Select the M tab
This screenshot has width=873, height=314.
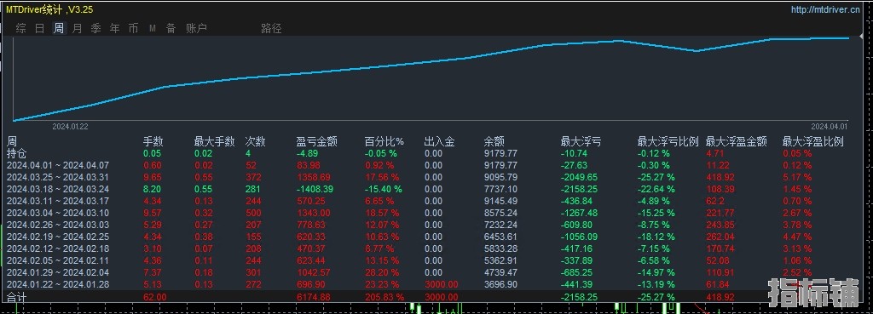[x=152, y=28]
